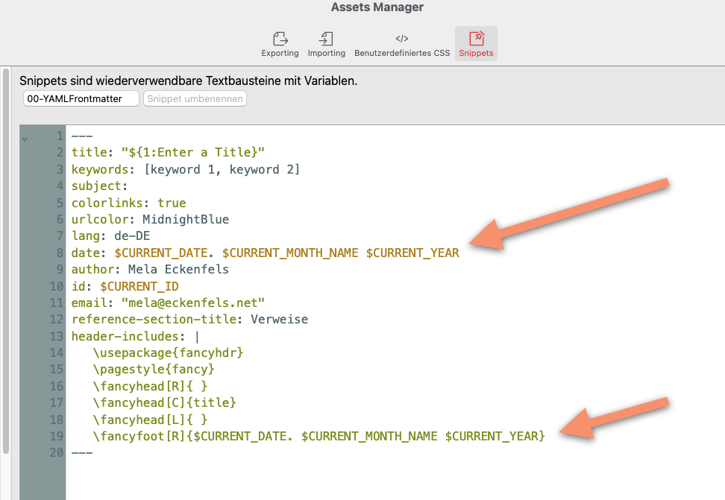Click the 00-YAMLFrontmatter snippet name field
This screenshot has height=500, width=725.
(80, 98)
